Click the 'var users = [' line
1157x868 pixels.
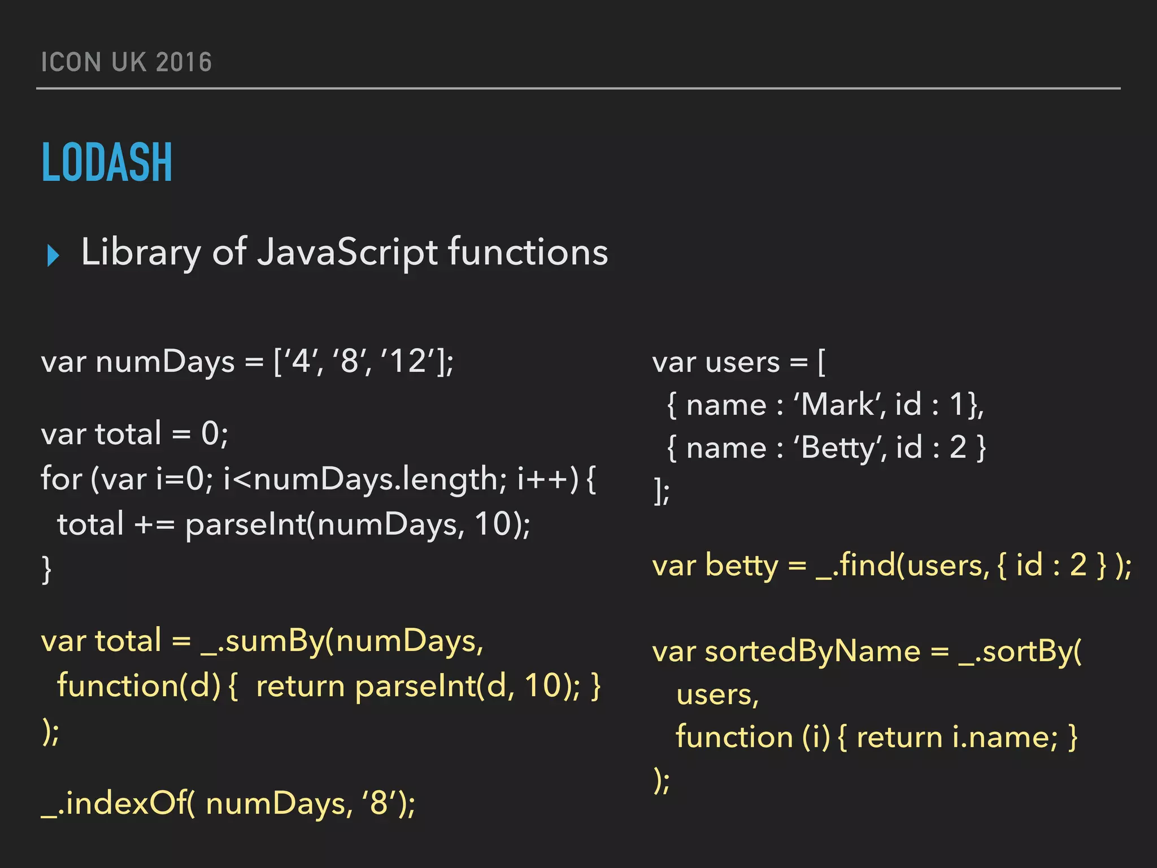point(739,362)
